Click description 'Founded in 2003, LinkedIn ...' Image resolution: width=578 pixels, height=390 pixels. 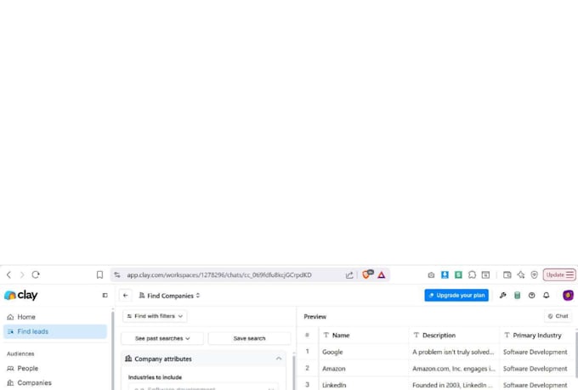pos(454,384)
